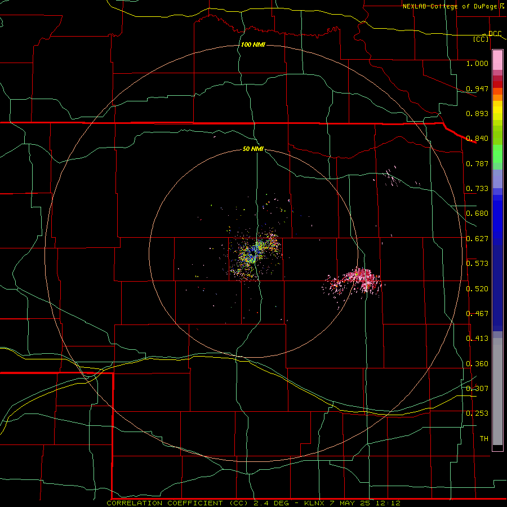Pick the light pink swatch atop the color bar
This screenshot has width=507, height=507.
497,60
